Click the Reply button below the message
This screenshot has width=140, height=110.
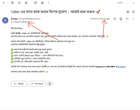tap(19, 84)
